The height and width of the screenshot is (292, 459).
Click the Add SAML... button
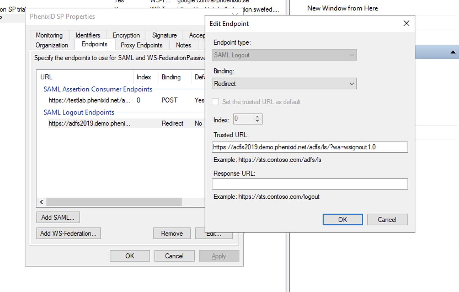click(58, 217)
